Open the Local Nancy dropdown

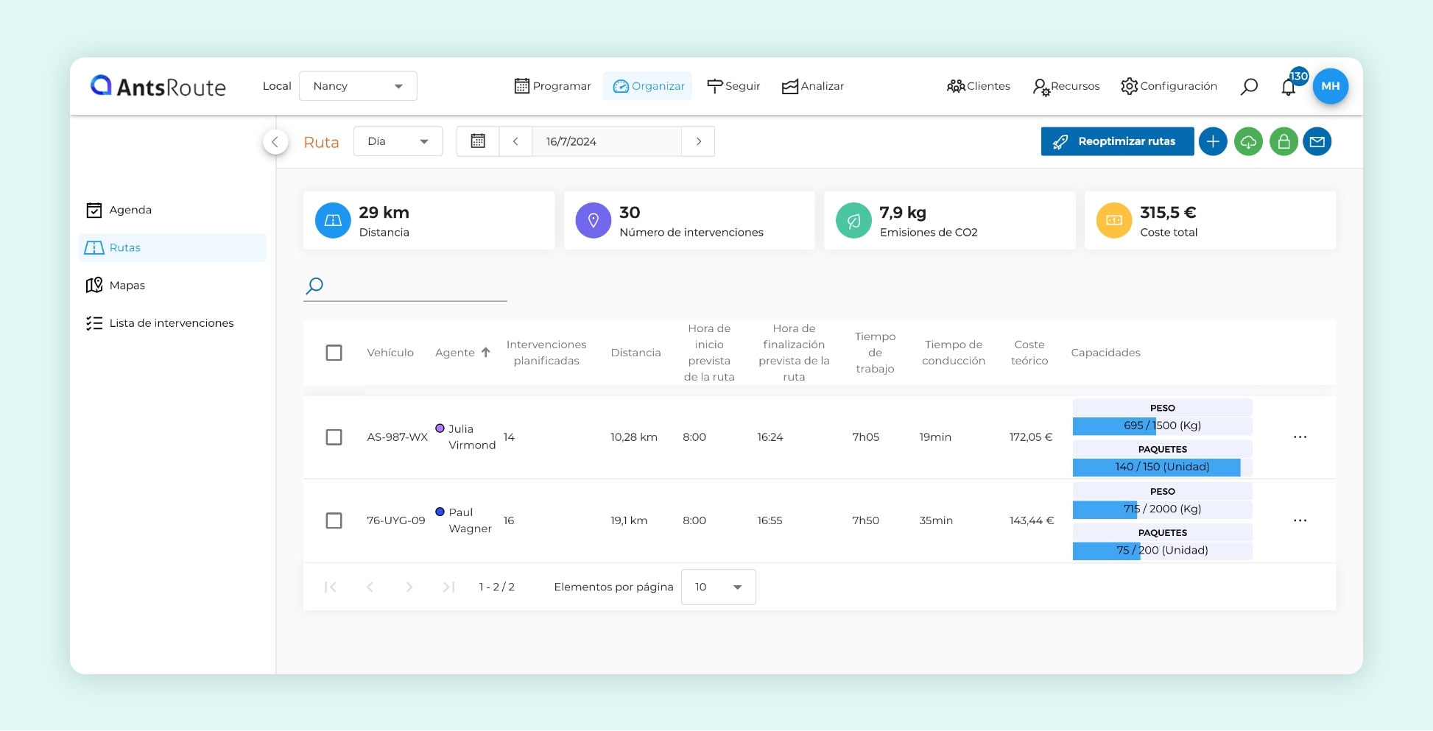358,86
